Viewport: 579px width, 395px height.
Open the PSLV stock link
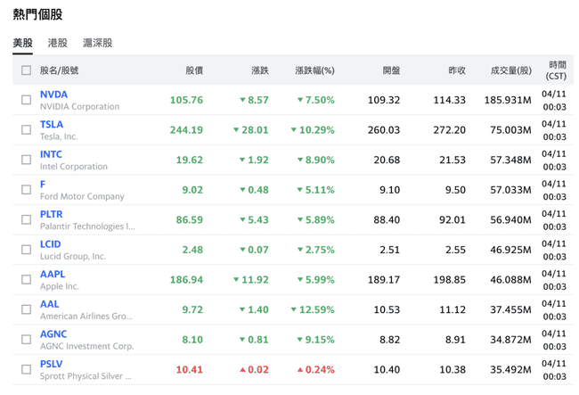click(52, 364)
